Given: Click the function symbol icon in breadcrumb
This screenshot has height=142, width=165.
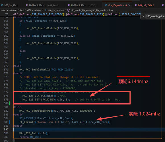Looking at the screenshot, I should [69, 11].
